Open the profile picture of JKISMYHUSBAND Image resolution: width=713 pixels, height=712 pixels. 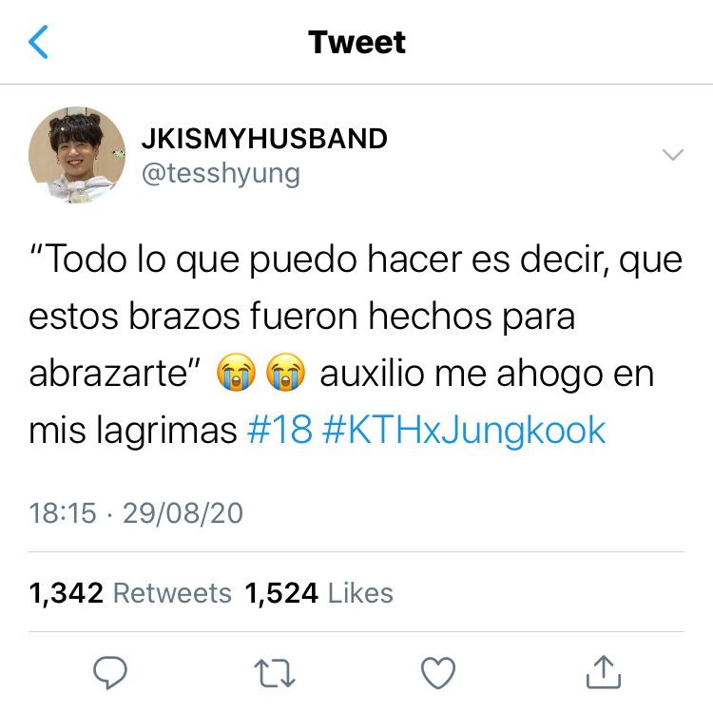[x=77, y=155]
